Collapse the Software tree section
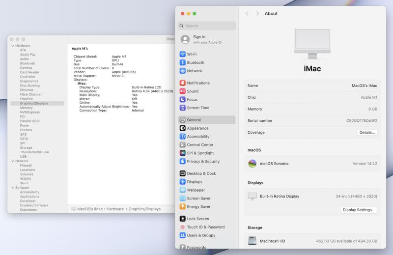Image resolution: width=393 pixels, height=255 pixels. [x=12, y=188]
